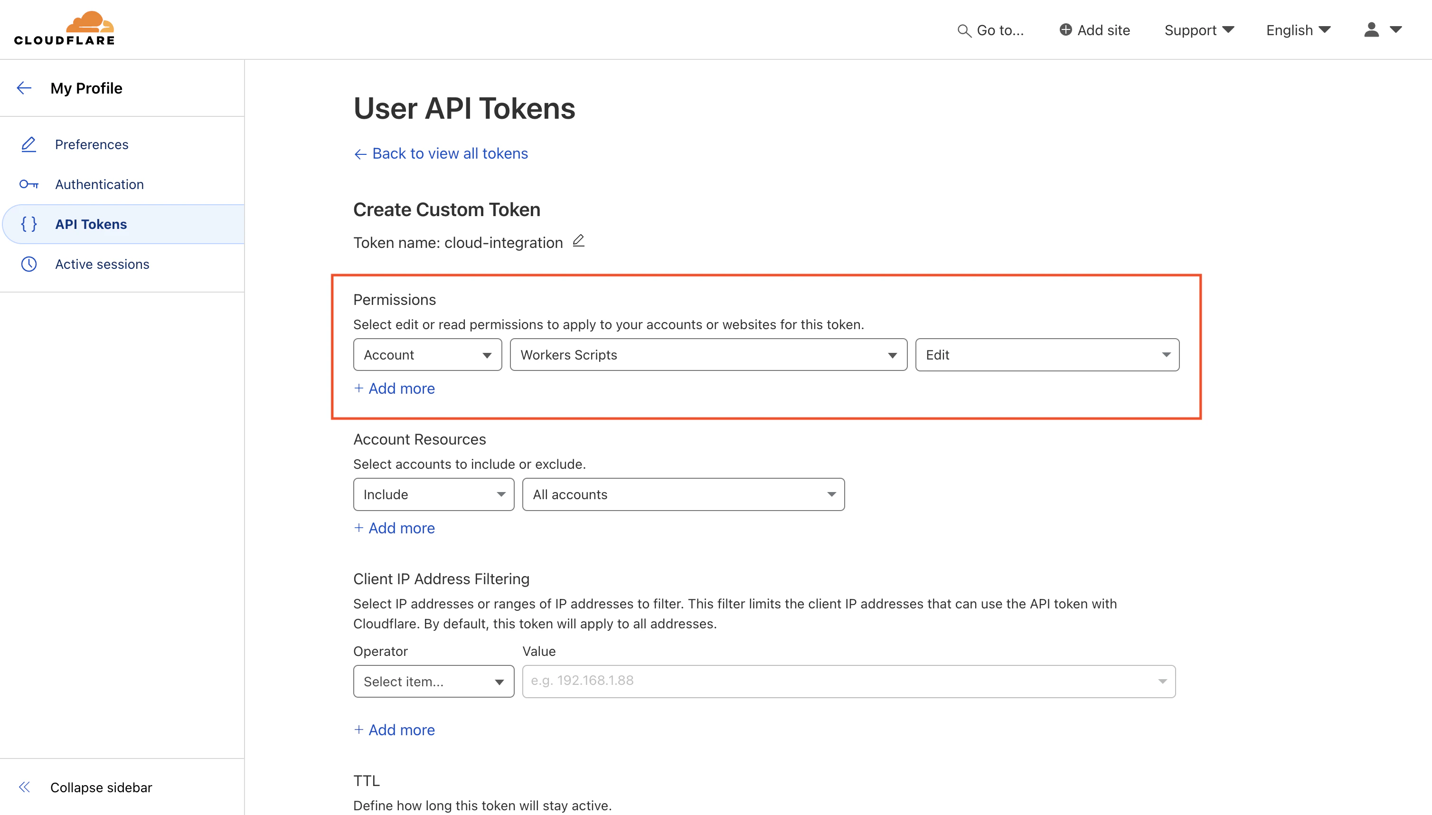The width and height of the screenshot is (1432, 815).
Task: Click the Create Custom Token heading
Action: [x=447, y=209]
